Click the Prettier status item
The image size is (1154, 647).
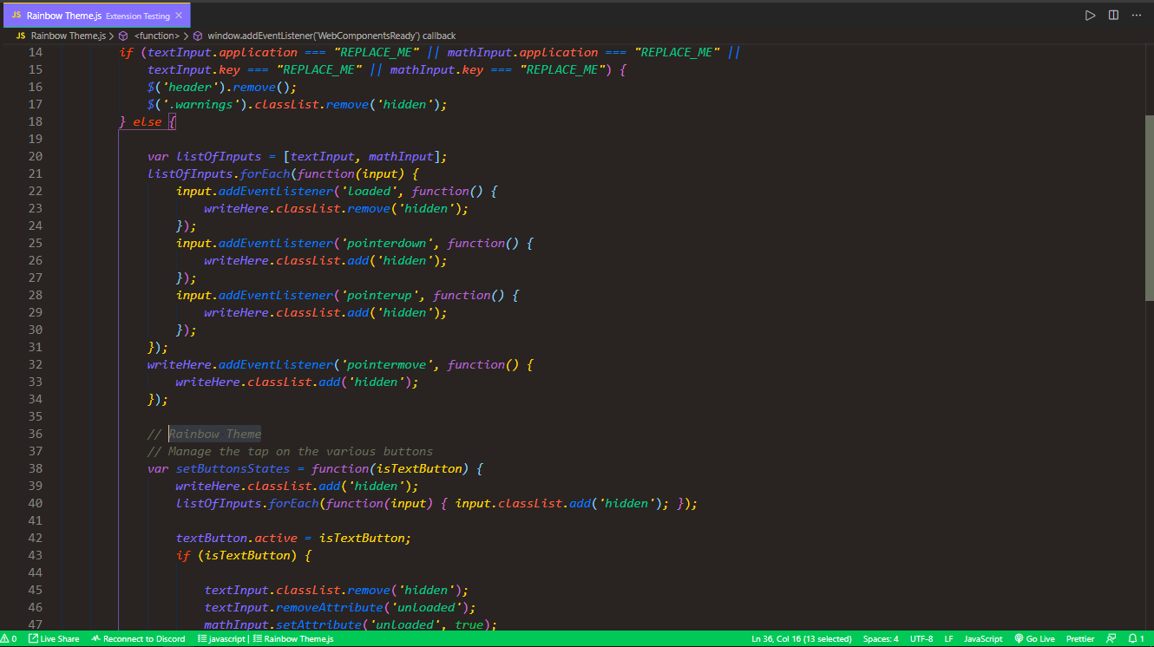click(1080, 639)
